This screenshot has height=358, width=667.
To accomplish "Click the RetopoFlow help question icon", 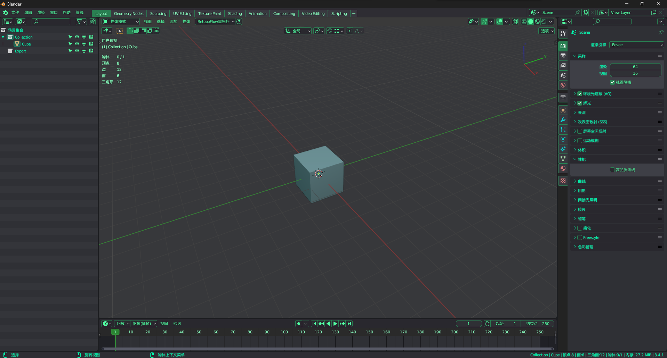I will pyautogui.click(x=239, y=22).
